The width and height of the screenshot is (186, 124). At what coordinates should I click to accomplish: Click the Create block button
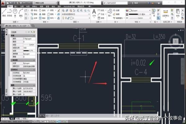point(116,11)
